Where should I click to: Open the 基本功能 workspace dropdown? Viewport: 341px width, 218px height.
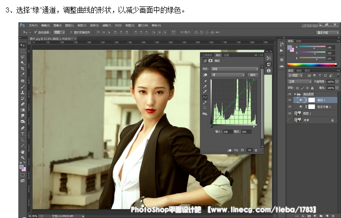(x=327, y=33)
